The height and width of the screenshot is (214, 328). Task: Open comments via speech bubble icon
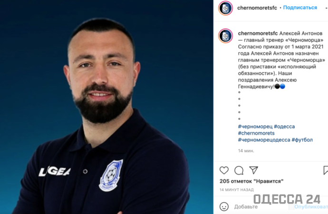click(239, 170)
